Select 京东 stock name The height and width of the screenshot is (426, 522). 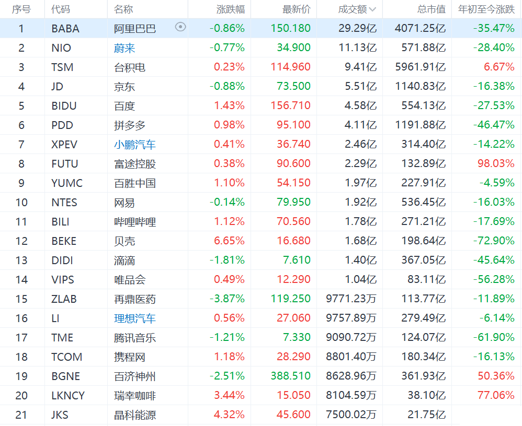124,87
